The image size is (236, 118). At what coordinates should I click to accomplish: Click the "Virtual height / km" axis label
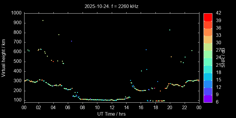(x=4, y=58)
